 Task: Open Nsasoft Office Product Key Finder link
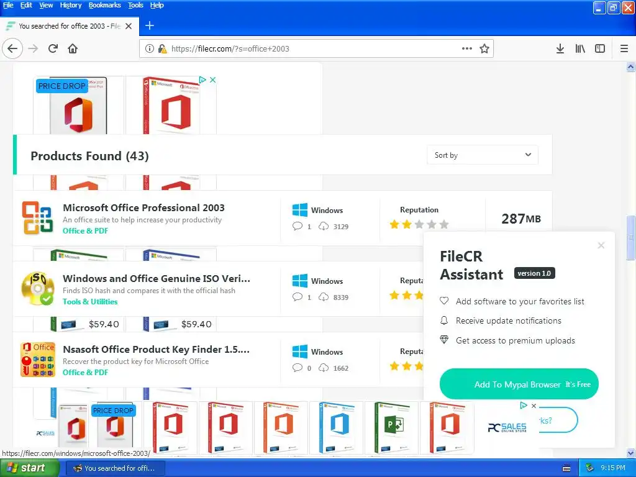click(156, 349)
